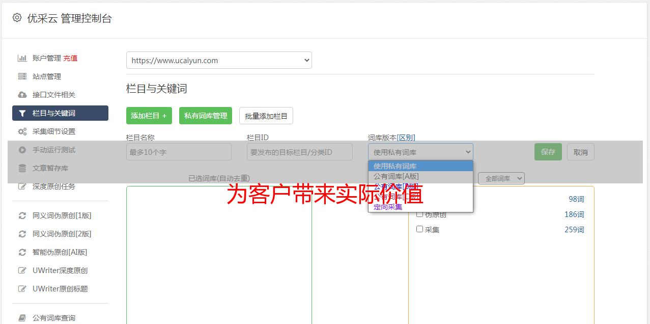Click the edit icon for 深度原创任务

(x=22, y=186)
